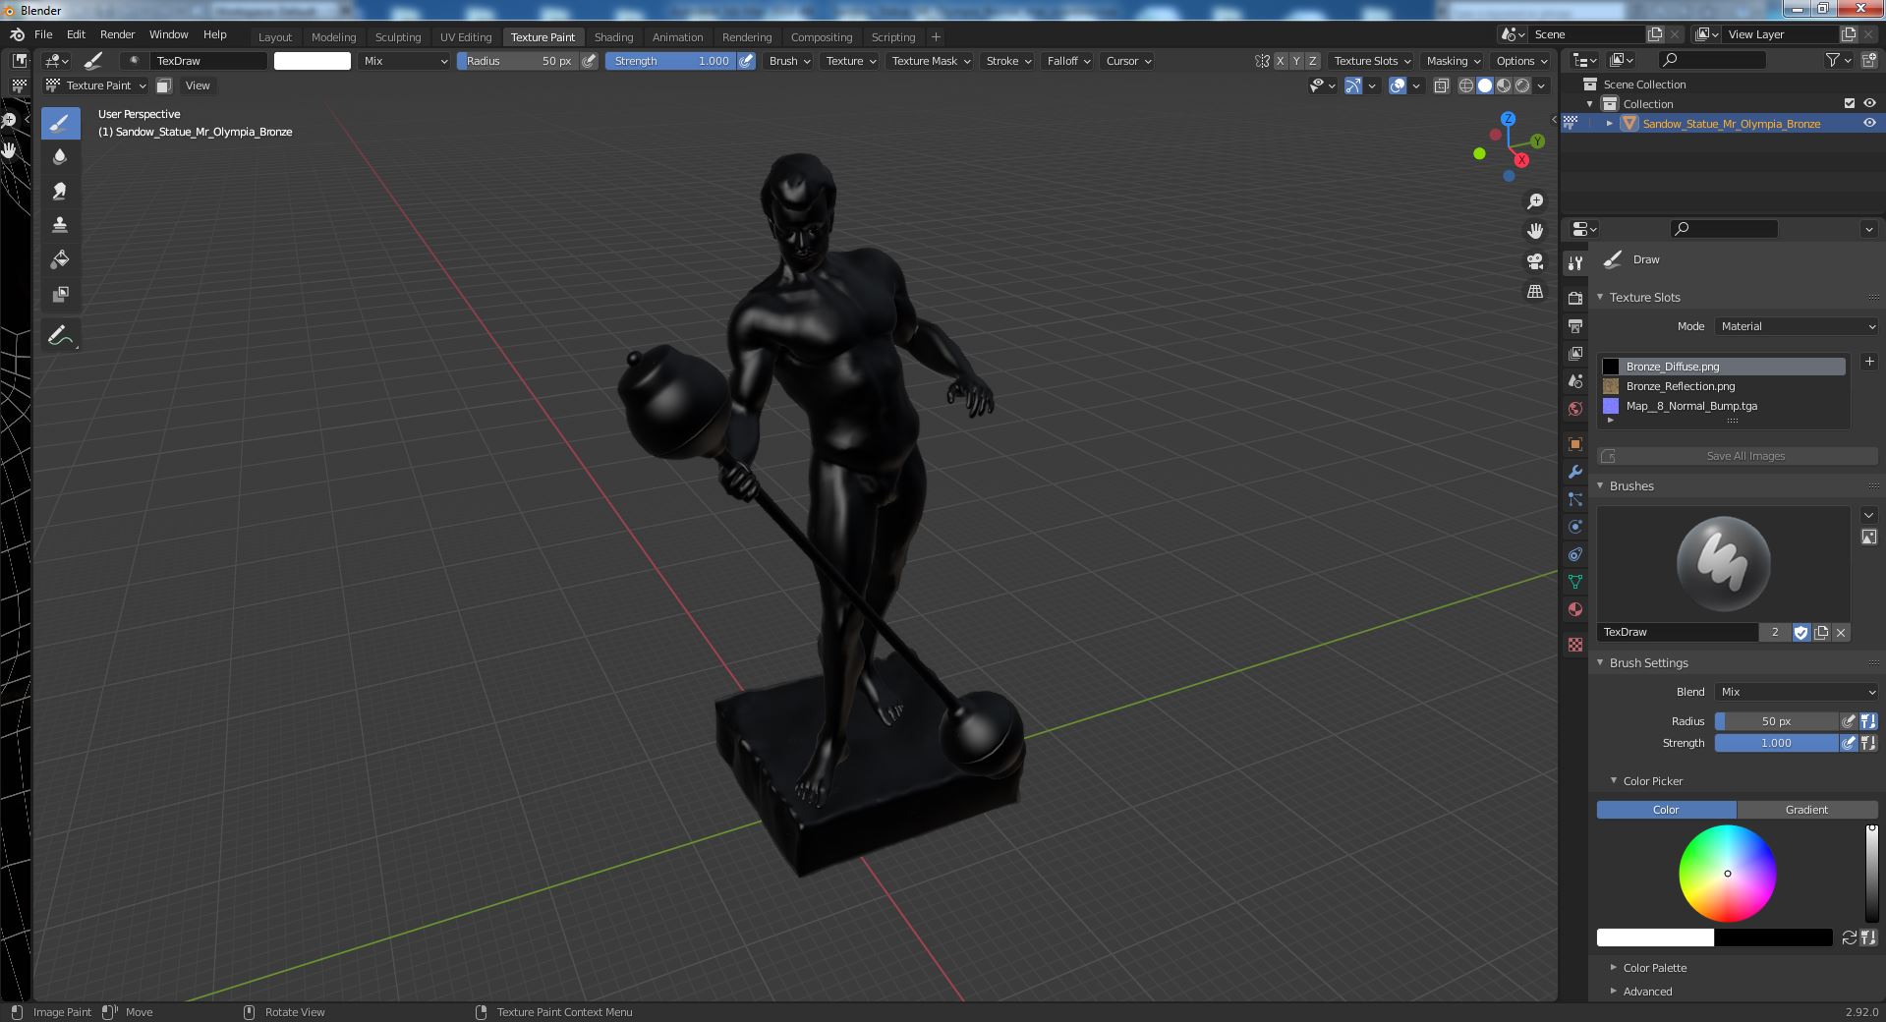This screenshot has height=1022, width=1886.
Task: Select the Soften tool
Action: pyautogui.click(x=60, y=156)
